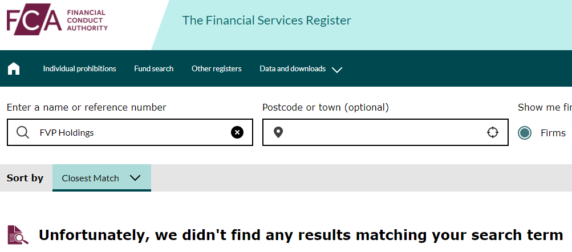Image resolution: width=572 pixels, height=252 pixels.
Task: Click the arrow in Closest Match dropdown
Action: 135,178
